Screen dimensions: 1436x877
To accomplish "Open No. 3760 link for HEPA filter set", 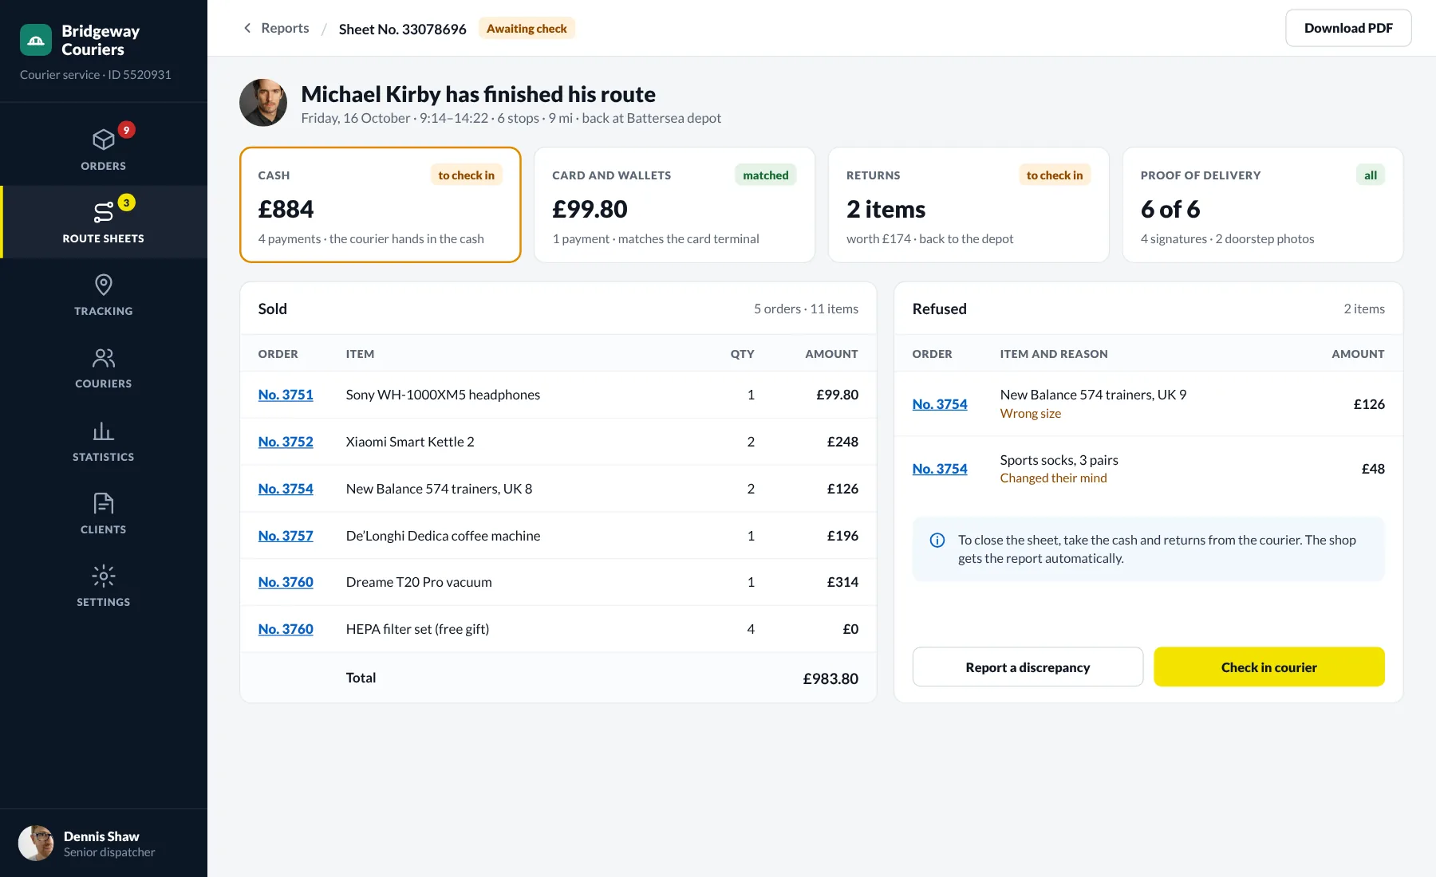I will pyautogui.click(x=286, y=629).
